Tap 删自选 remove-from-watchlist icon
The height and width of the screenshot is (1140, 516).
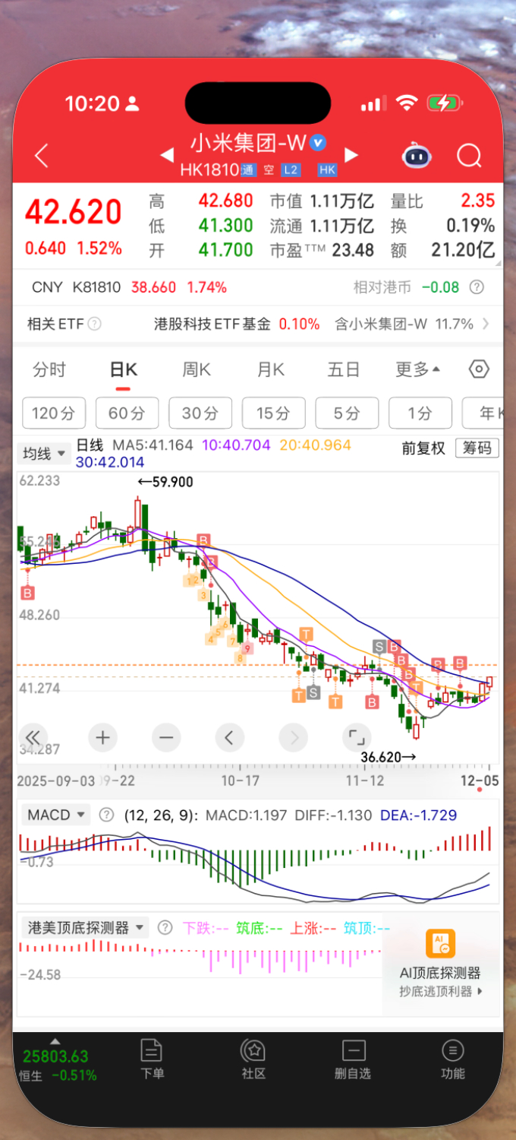[354, 1050]
